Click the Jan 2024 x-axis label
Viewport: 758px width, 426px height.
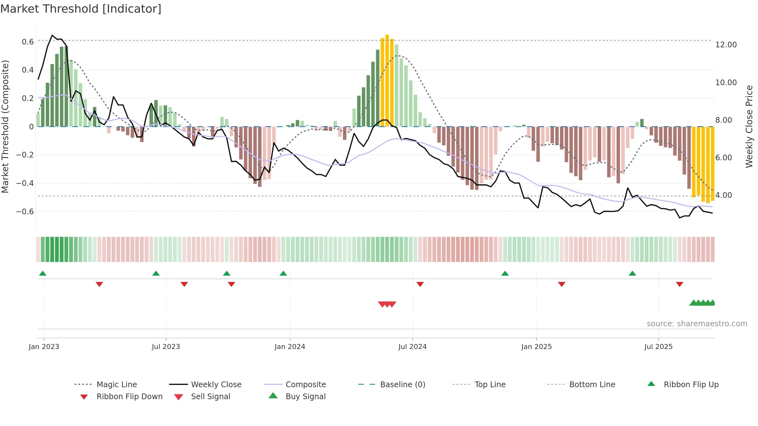(290, 346)
